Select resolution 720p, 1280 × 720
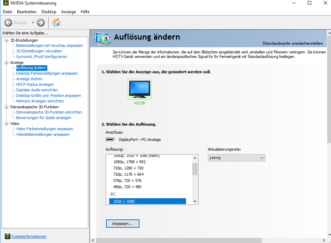 click(x=128, y=168)
